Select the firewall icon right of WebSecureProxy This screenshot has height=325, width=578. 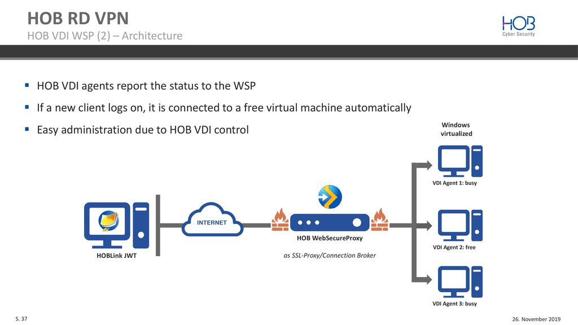tap(380, 220)
